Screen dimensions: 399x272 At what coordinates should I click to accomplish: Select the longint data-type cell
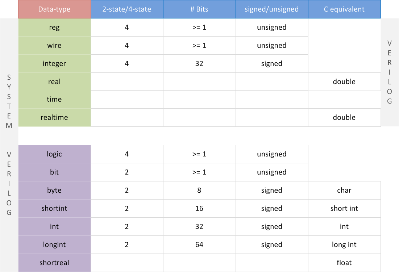tap(54, 244)
